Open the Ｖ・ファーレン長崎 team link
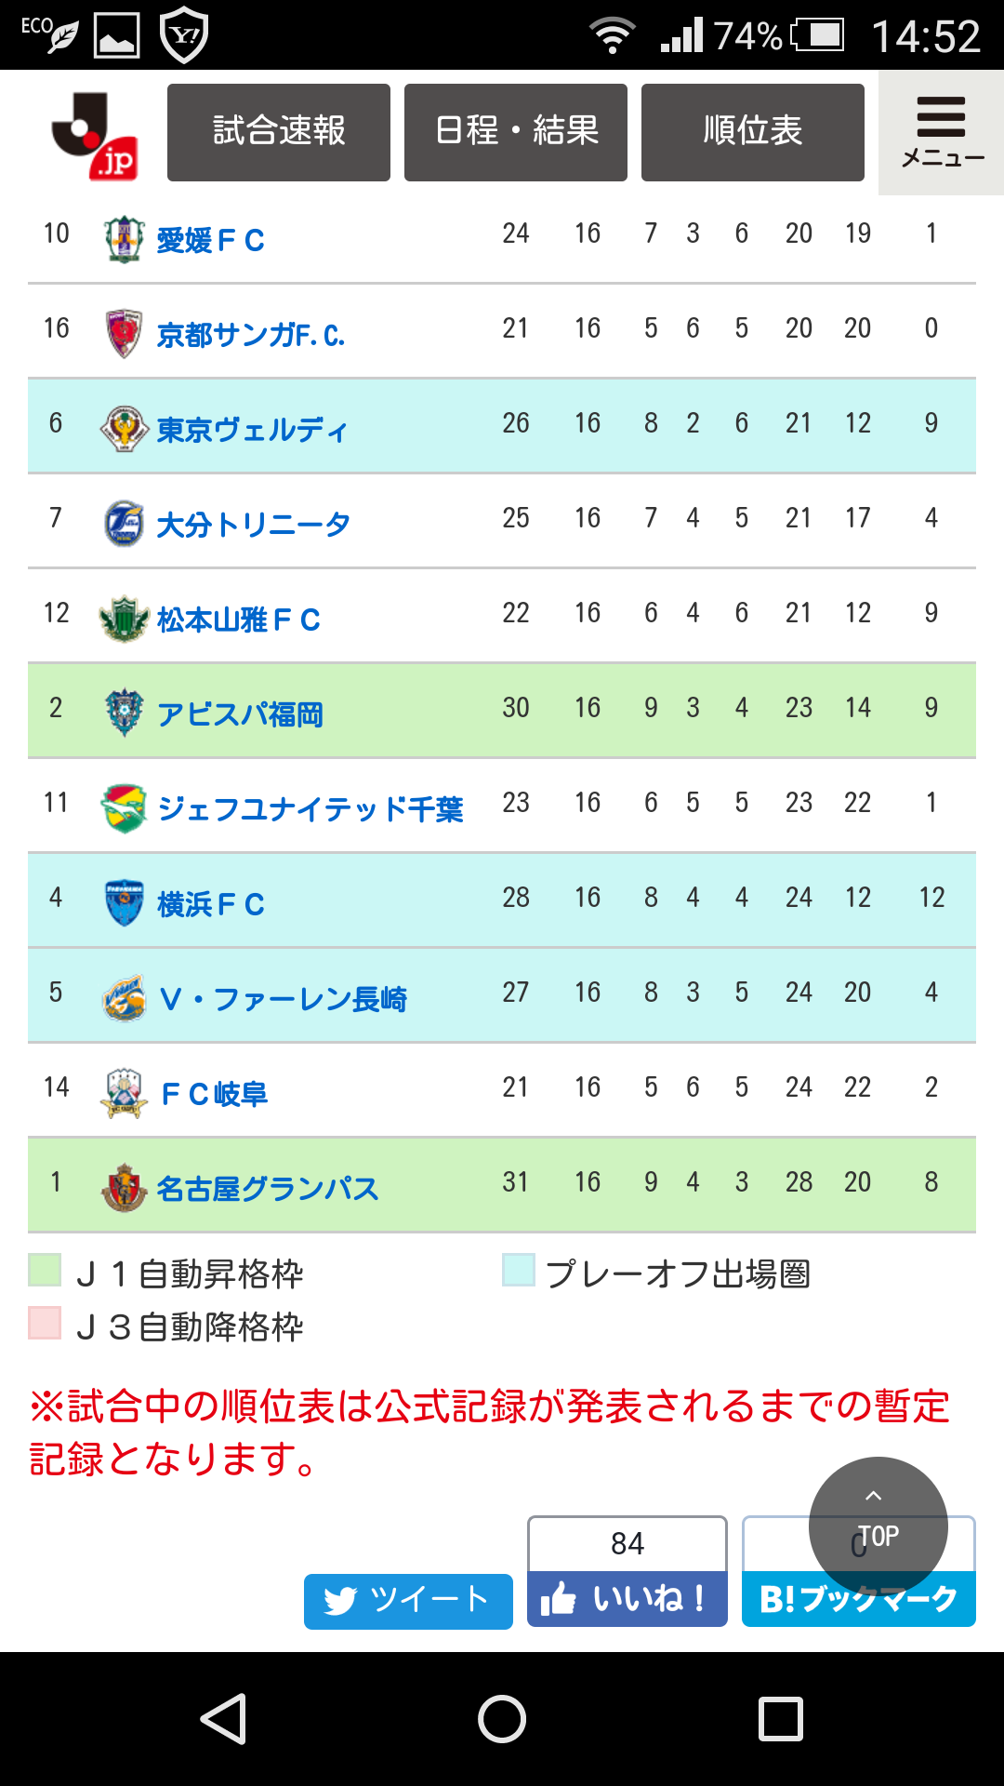The width and height of the screenshot is (1004, 1786). click(284, 999)
